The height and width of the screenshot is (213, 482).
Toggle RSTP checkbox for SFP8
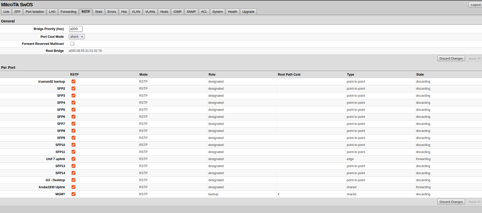click(73, 131)
